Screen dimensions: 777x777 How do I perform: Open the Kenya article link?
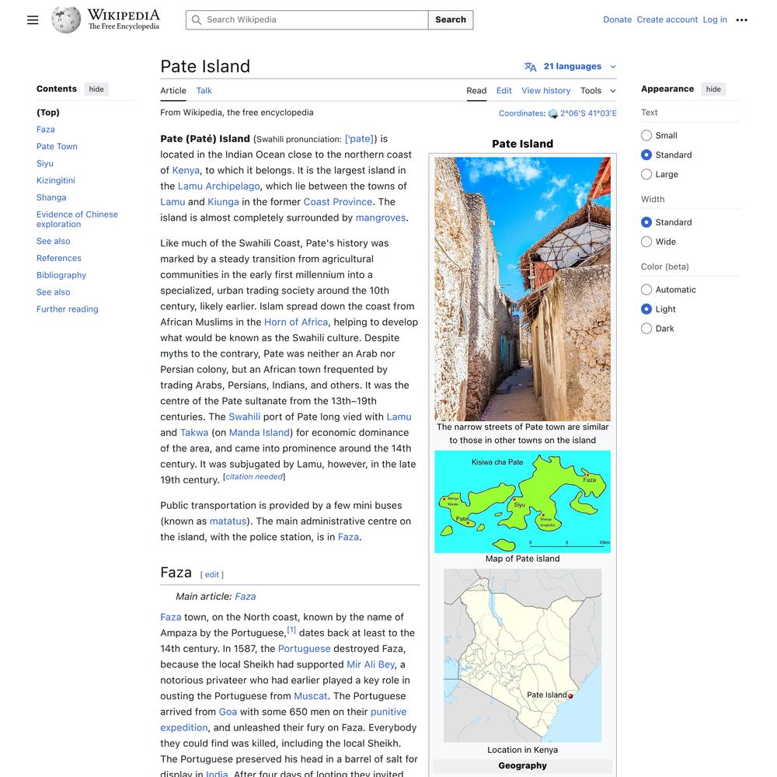tap(186, 170)
